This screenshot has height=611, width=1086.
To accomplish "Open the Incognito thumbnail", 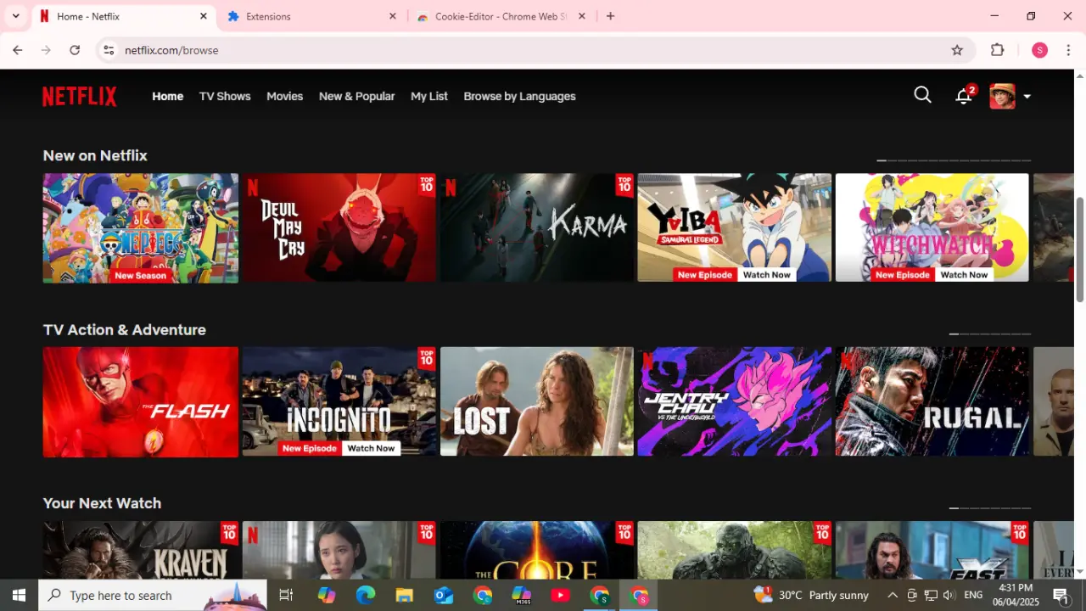I will pos(339,401).
